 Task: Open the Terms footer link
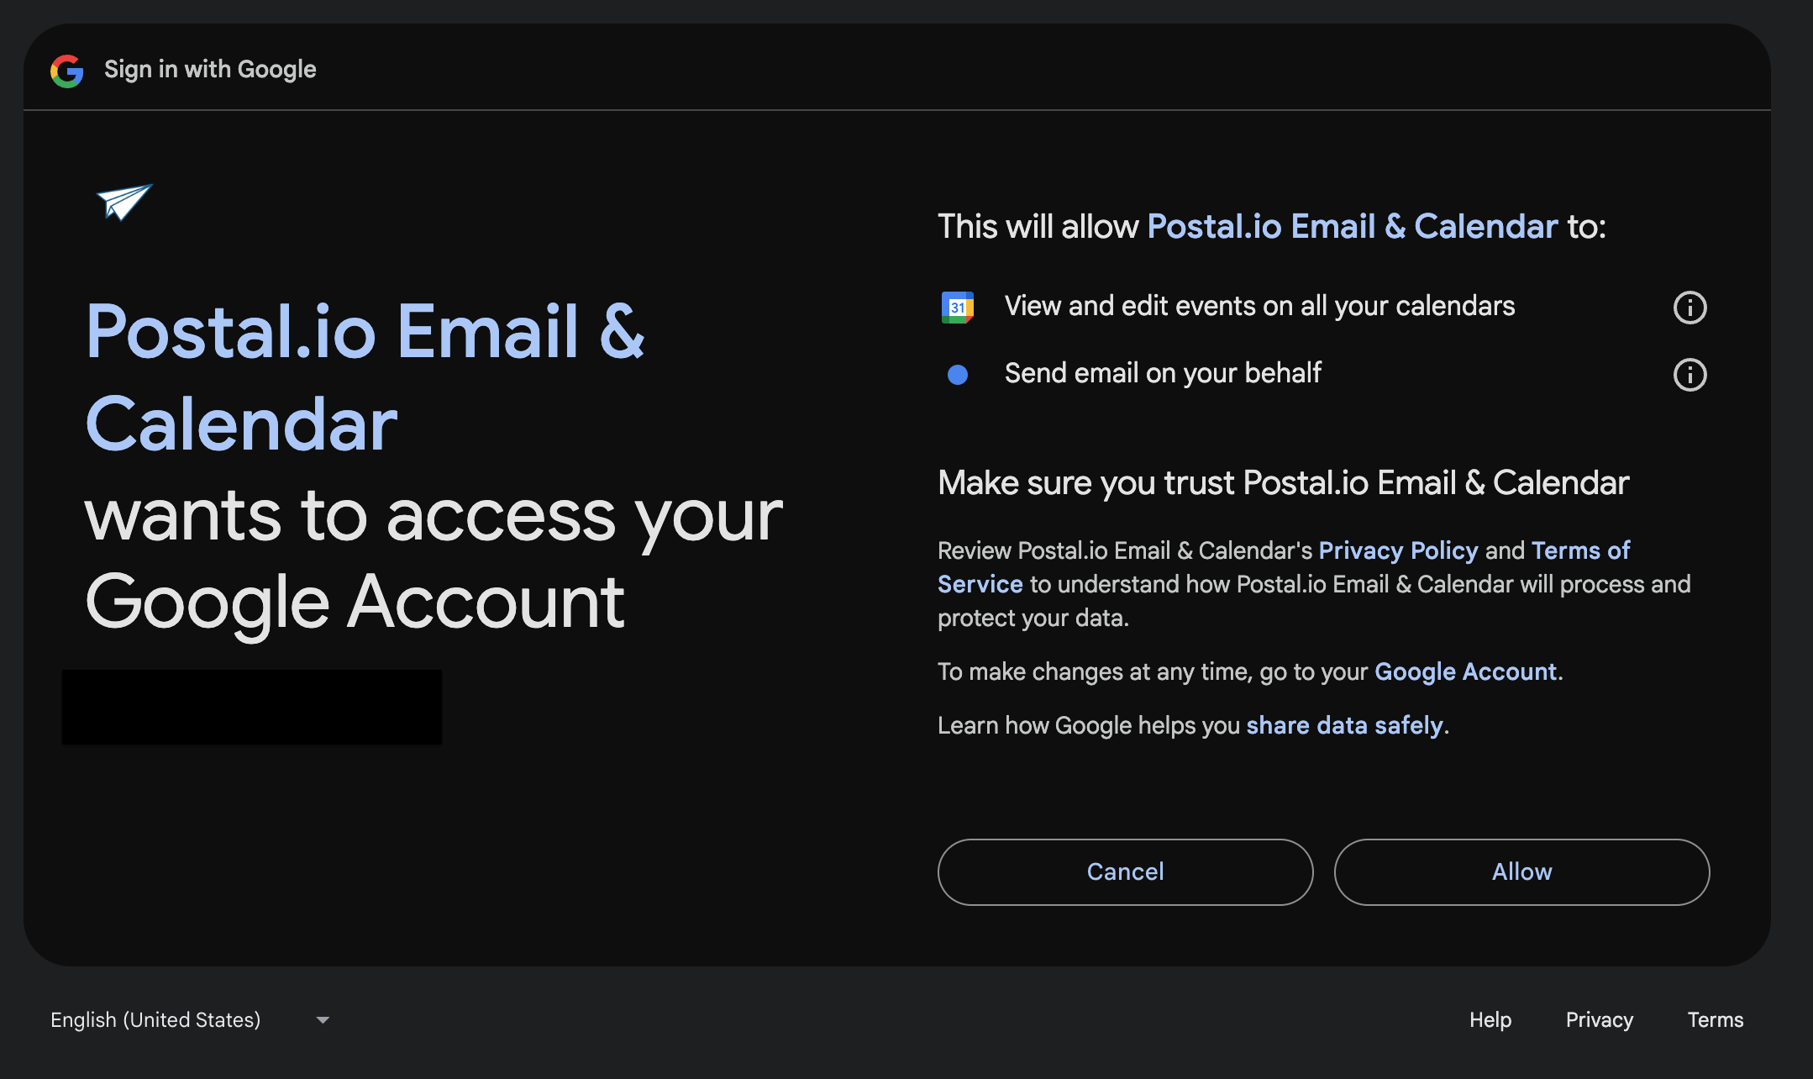pyautogui.click(x=1716, y=1020)
